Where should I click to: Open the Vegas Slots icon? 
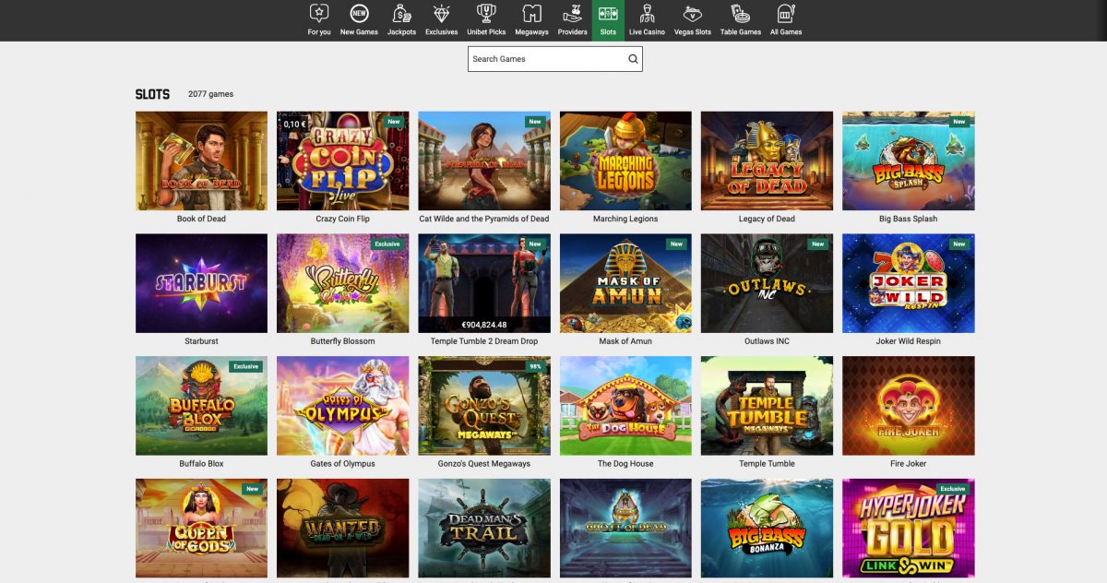pyautogui.click(x=692, y=13)
